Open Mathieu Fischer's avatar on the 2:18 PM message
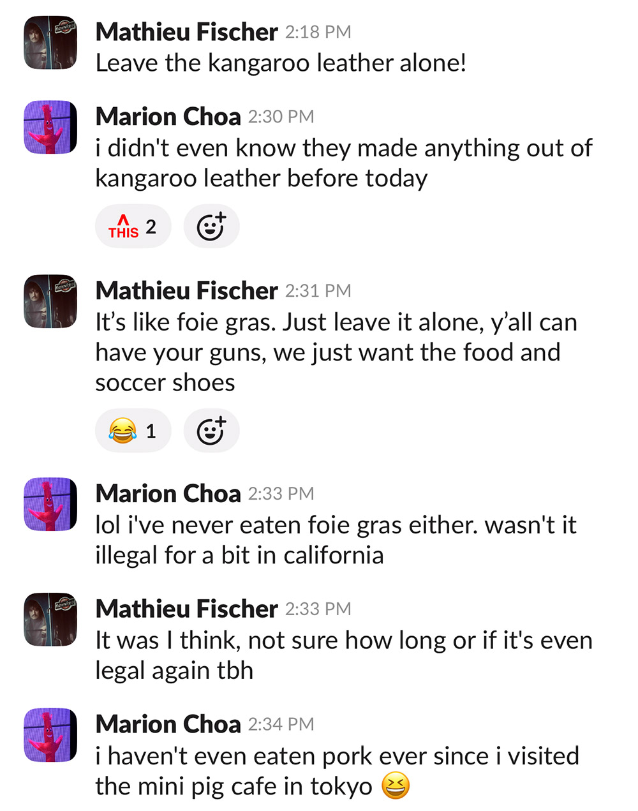The width and height of the screenshot is (638, 811). tap(50, 43)
